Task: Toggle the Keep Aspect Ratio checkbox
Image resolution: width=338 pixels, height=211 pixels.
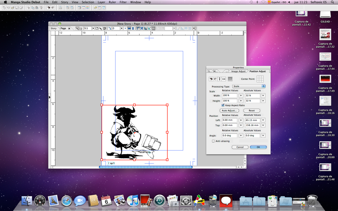Action: click(x=223, y=105)
